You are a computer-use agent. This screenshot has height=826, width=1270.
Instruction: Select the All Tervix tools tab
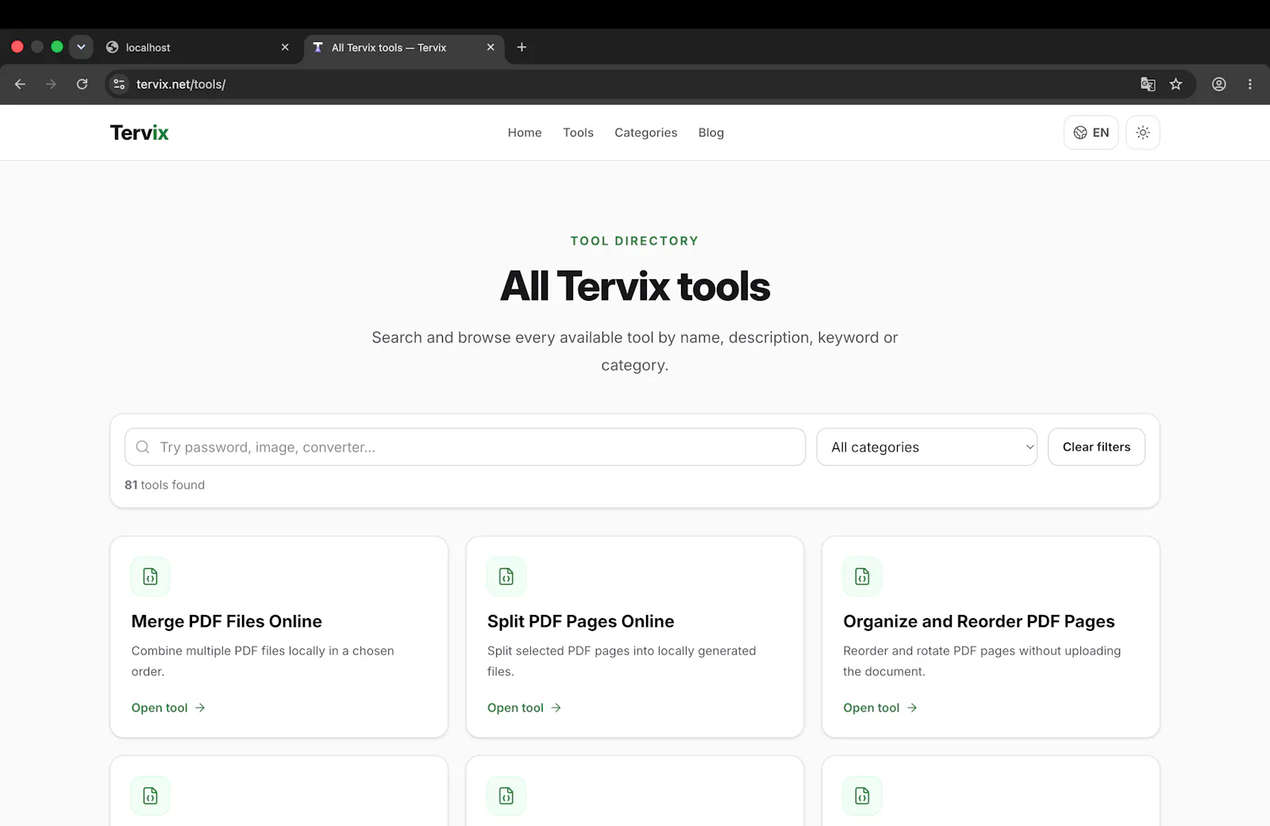click(405, 48)
